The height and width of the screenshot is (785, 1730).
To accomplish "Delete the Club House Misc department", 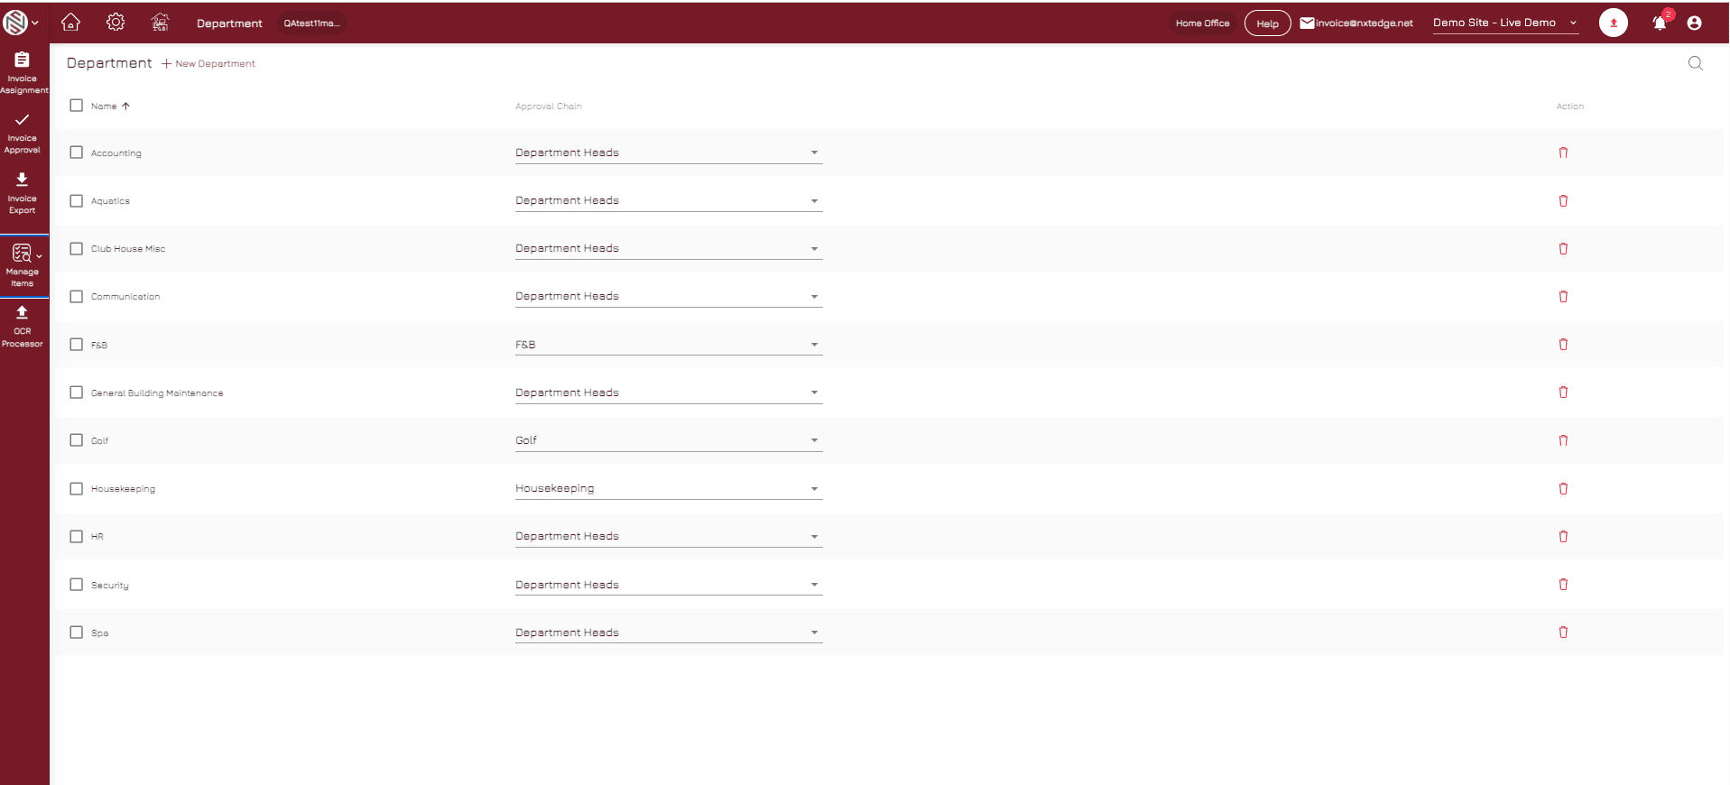I will click(x=1563, y=248).
